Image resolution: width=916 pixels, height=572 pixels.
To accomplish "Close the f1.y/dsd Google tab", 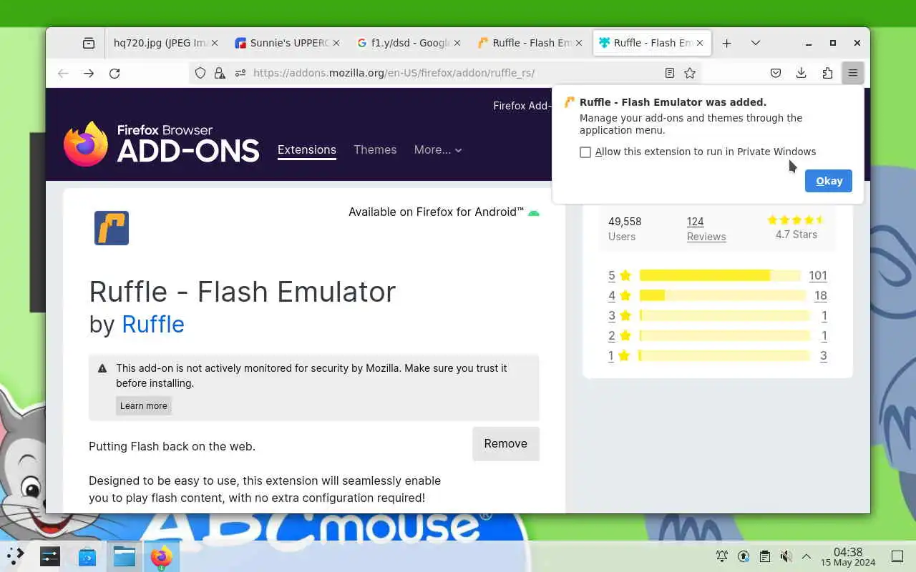I will 457,43.
